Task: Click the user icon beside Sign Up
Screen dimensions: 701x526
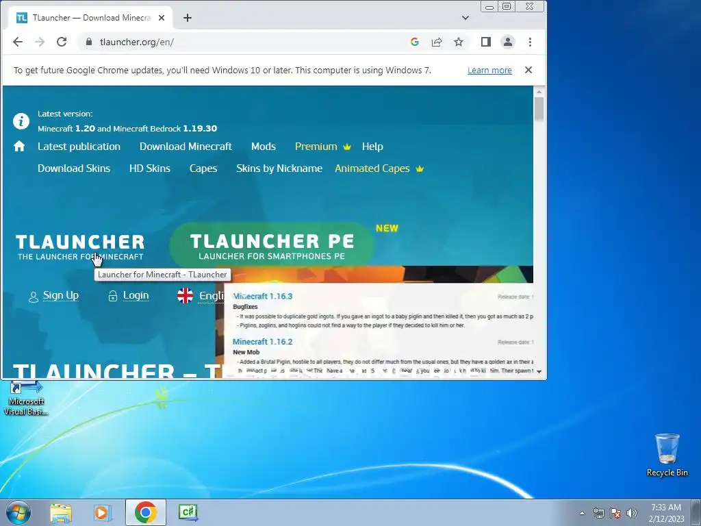Action: pyautogui.click(x=33, y=297)
